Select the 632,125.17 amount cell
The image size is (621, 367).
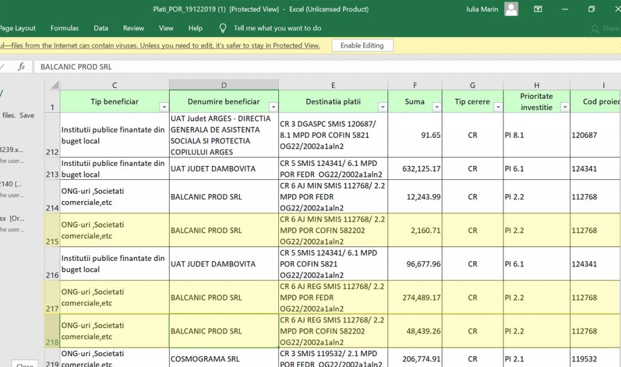click(415, 168)
